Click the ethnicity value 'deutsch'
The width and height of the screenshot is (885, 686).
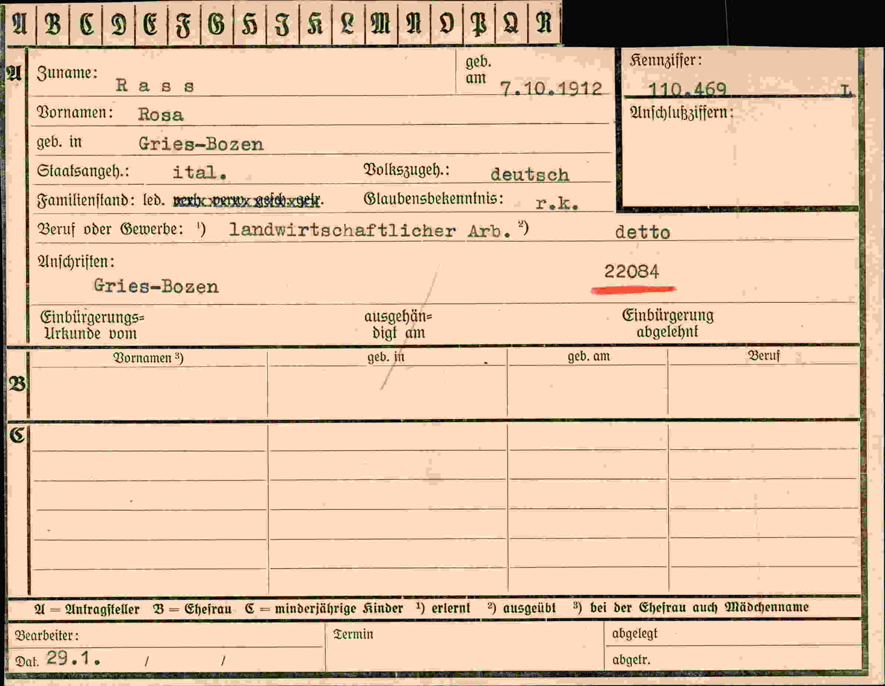[530, 174]
